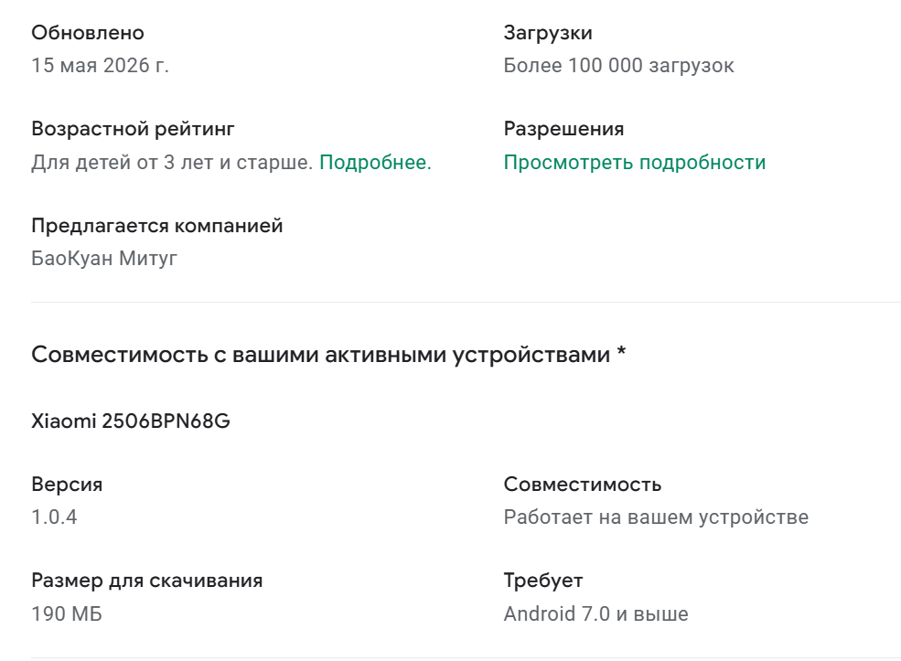The image size is (901, 661).
Task: Click Более 100 000 загрузок text
Action: 619,66
